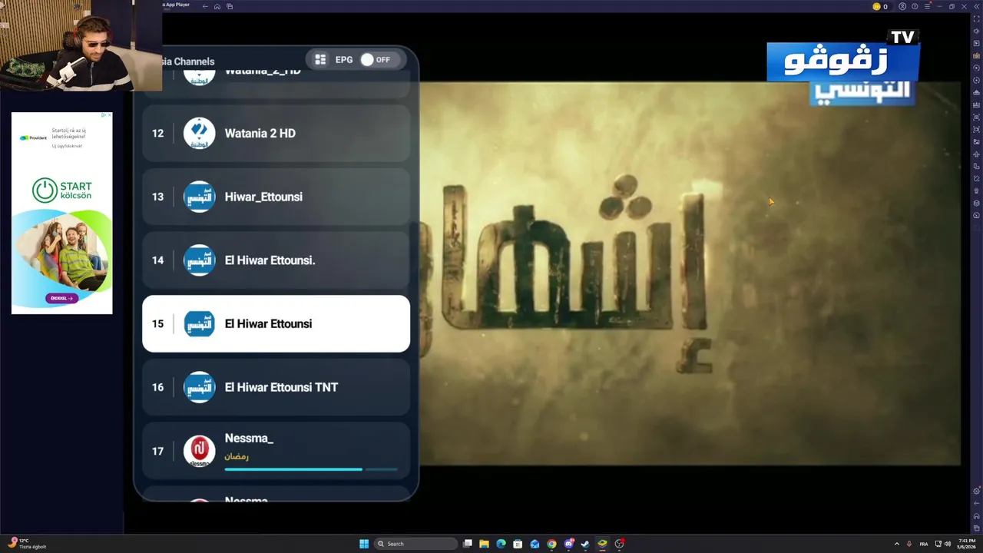The image size is (983, 553).
Task: Open Steam from the taskbar
Action: (585, 544)
